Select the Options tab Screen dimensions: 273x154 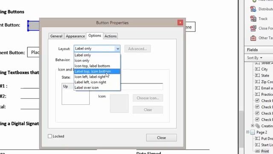click(x=95, y=36)
